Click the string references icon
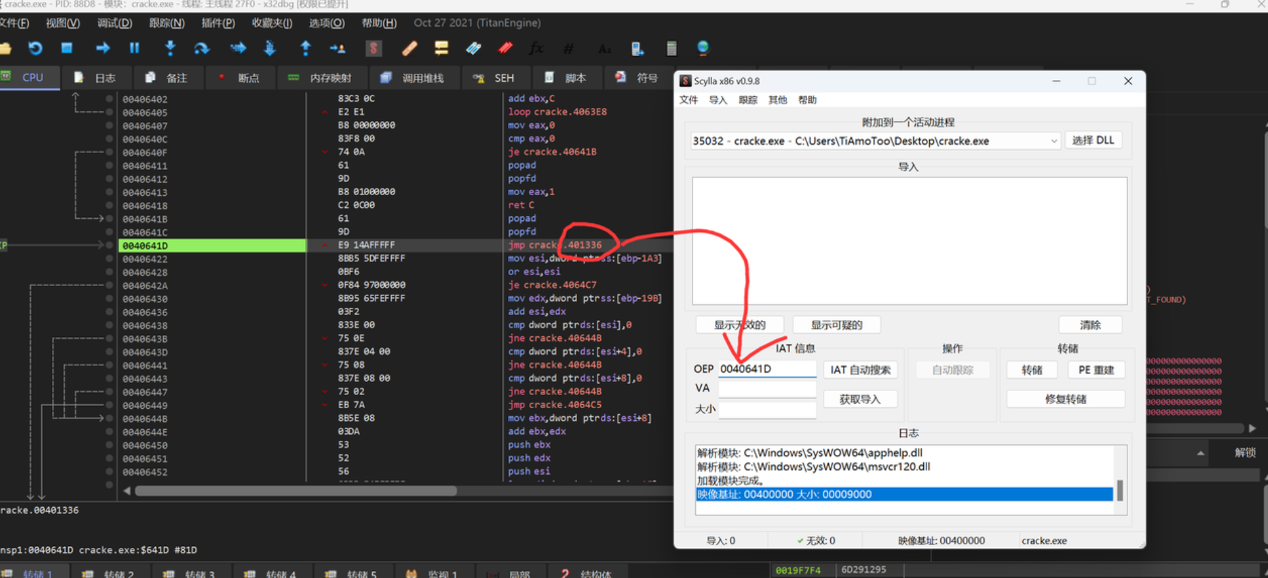Screen dimensions: 1268x578 point(604,48)
